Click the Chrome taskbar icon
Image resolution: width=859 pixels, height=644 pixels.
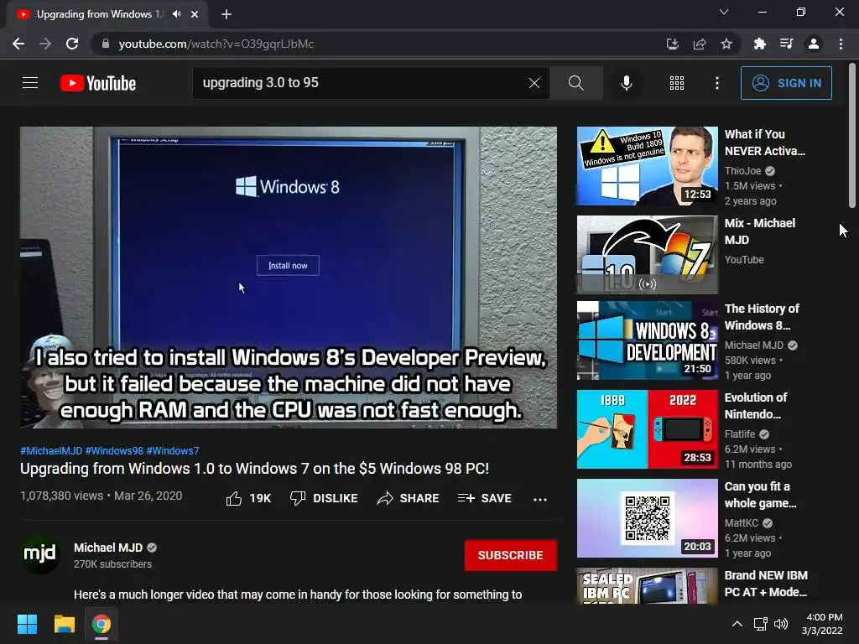102,624
